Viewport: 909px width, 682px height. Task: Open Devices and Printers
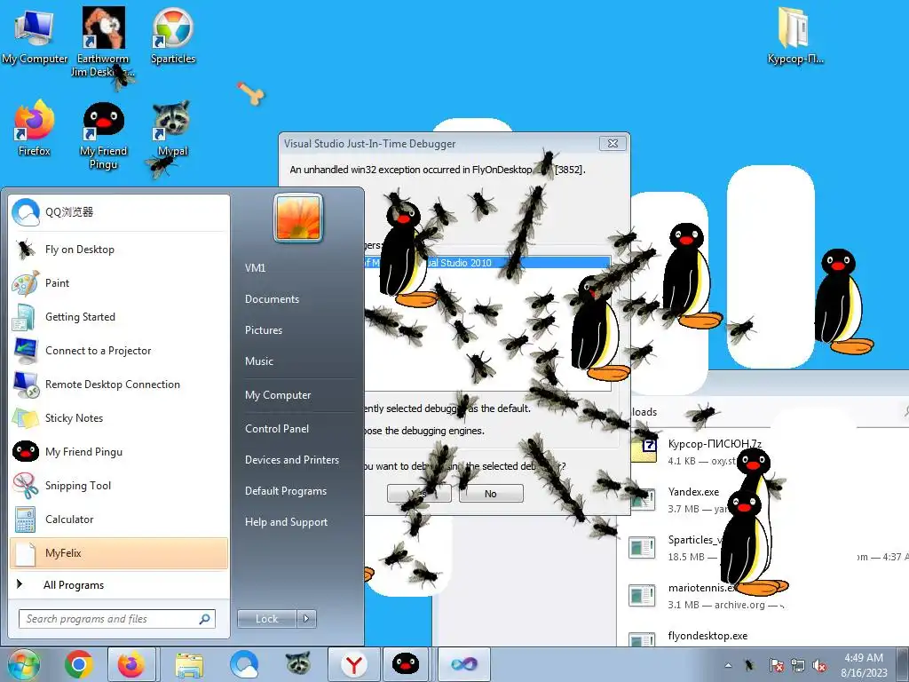point(291,460)
